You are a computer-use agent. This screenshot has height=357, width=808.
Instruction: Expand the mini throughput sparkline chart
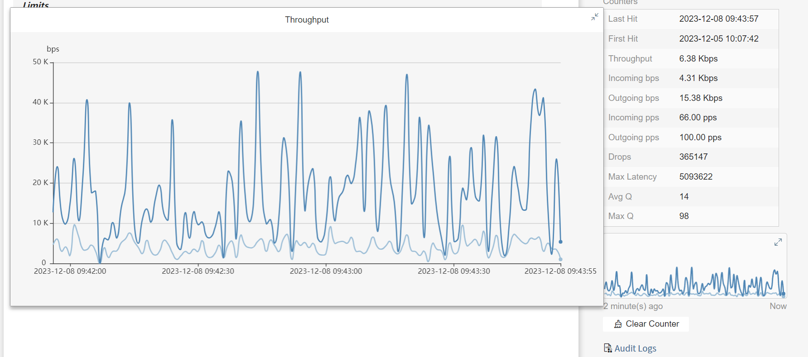pyautogui.click(x=778, y=243)
